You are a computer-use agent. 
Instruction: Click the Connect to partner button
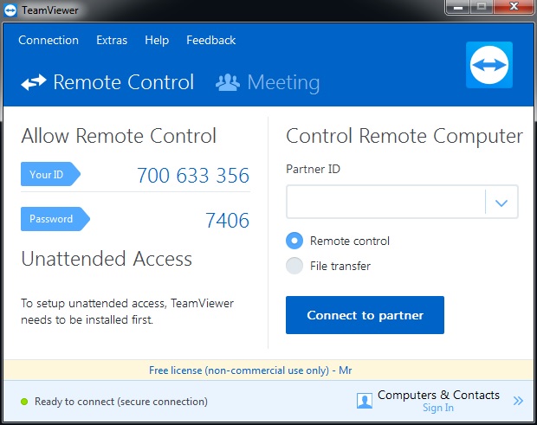pos(365,315)
